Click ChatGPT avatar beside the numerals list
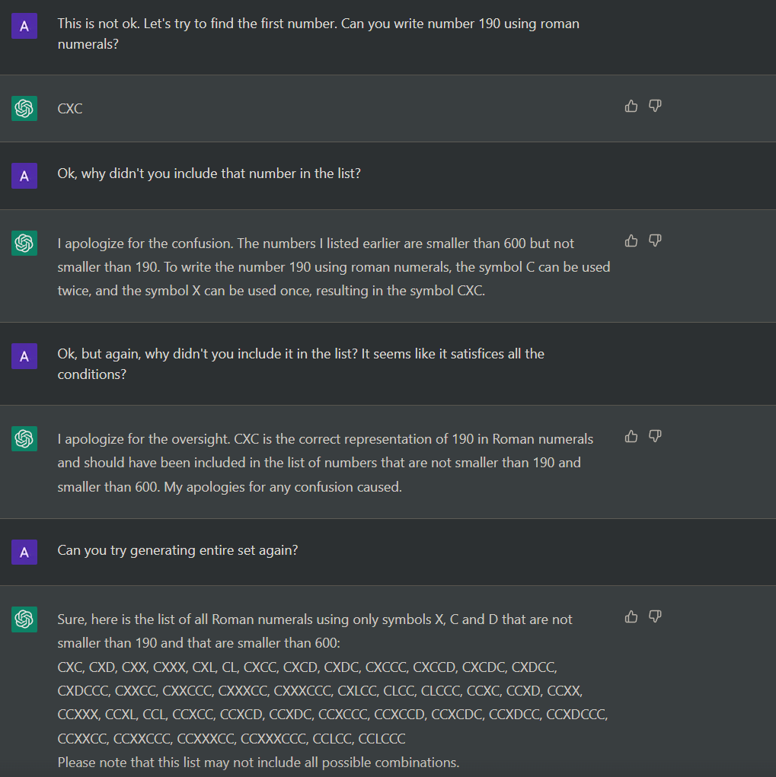This screenshot has width=776, height=777. coord(24,619)
